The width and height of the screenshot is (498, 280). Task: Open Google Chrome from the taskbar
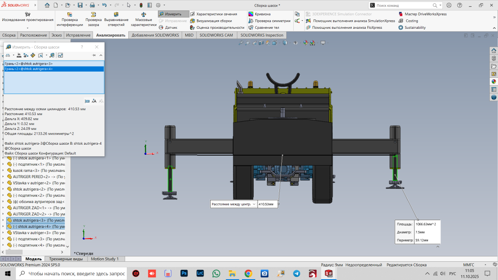[x=248, y=273]
